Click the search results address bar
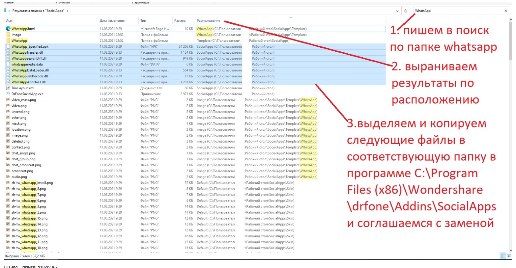The width and height of the screenshot is (516, 268). point(203,11)
